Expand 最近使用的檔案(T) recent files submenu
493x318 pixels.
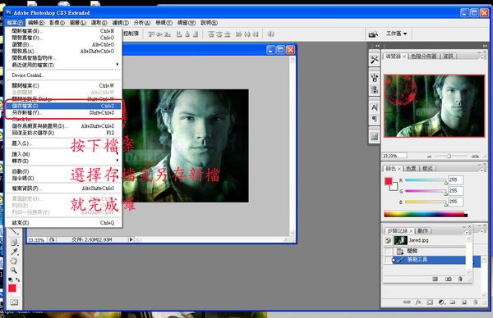[x=63, y=65]
